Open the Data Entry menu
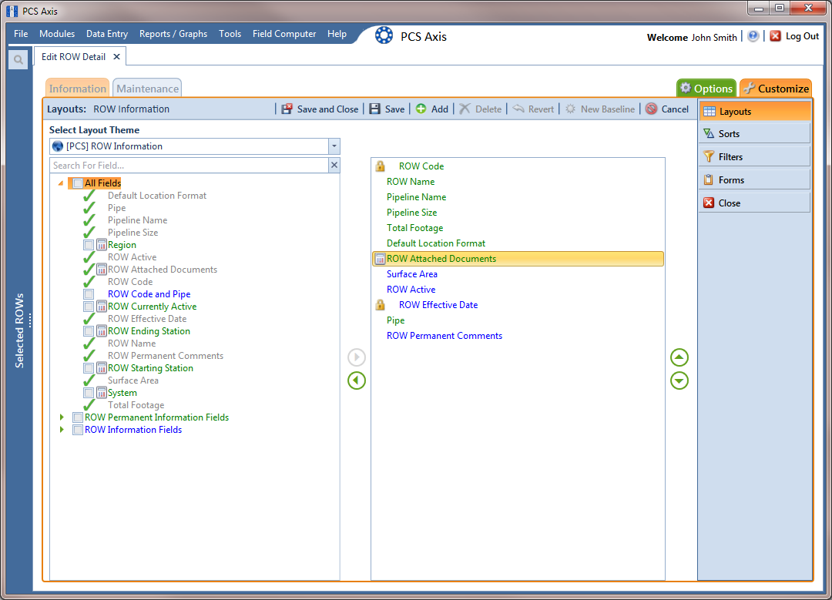 [x=107, y=33]
